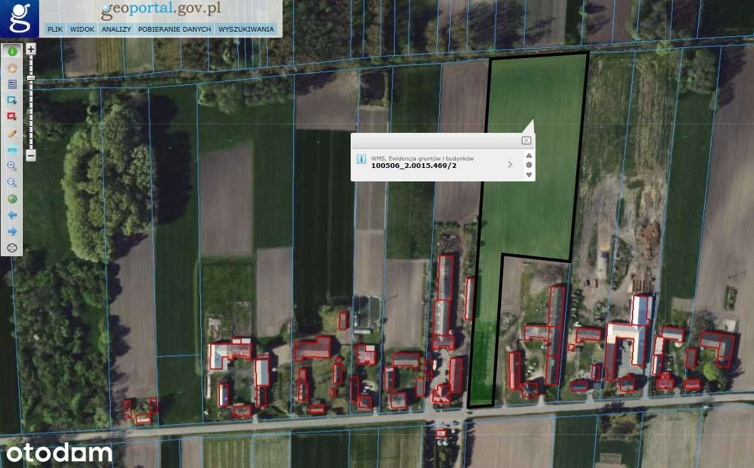Open the POBIERANIE DANYCH menu

click(x=175, y=30)
